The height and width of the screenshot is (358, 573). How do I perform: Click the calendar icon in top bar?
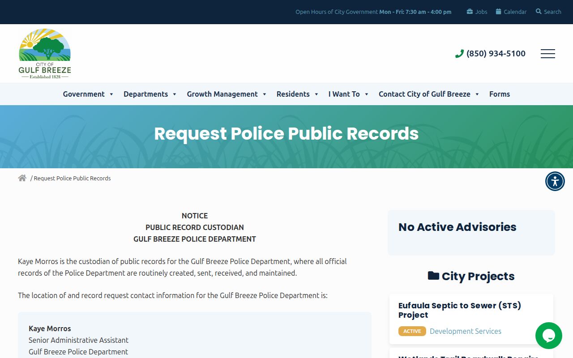click(499, 12)
